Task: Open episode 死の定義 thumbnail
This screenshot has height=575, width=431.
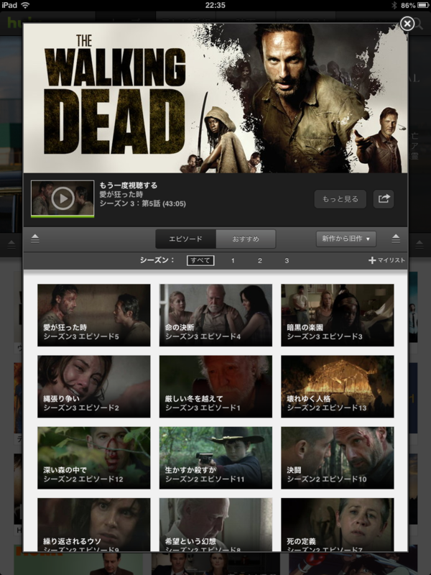Action: pos(337,525)
